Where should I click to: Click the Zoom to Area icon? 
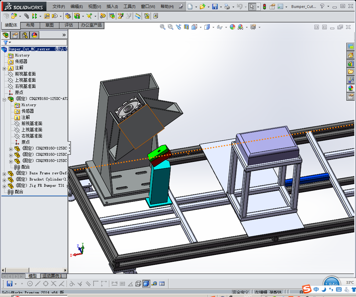tap(170, 27)
